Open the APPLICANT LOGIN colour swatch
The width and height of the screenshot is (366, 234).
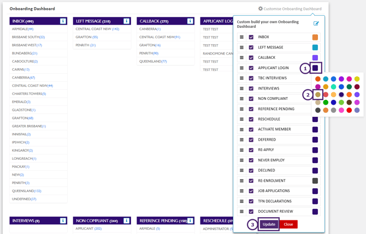click(315, 68)
